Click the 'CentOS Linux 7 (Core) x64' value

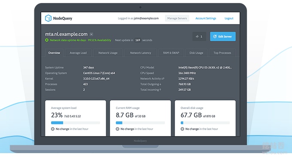click(99, 73)
